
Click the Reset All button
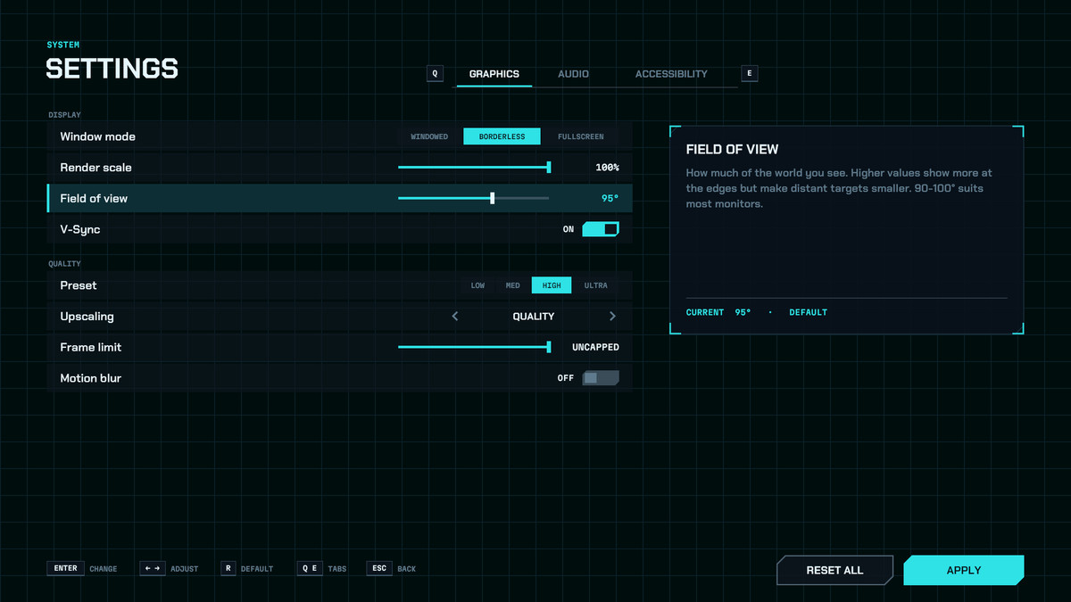pyautogui.click(x=834, y=570)
